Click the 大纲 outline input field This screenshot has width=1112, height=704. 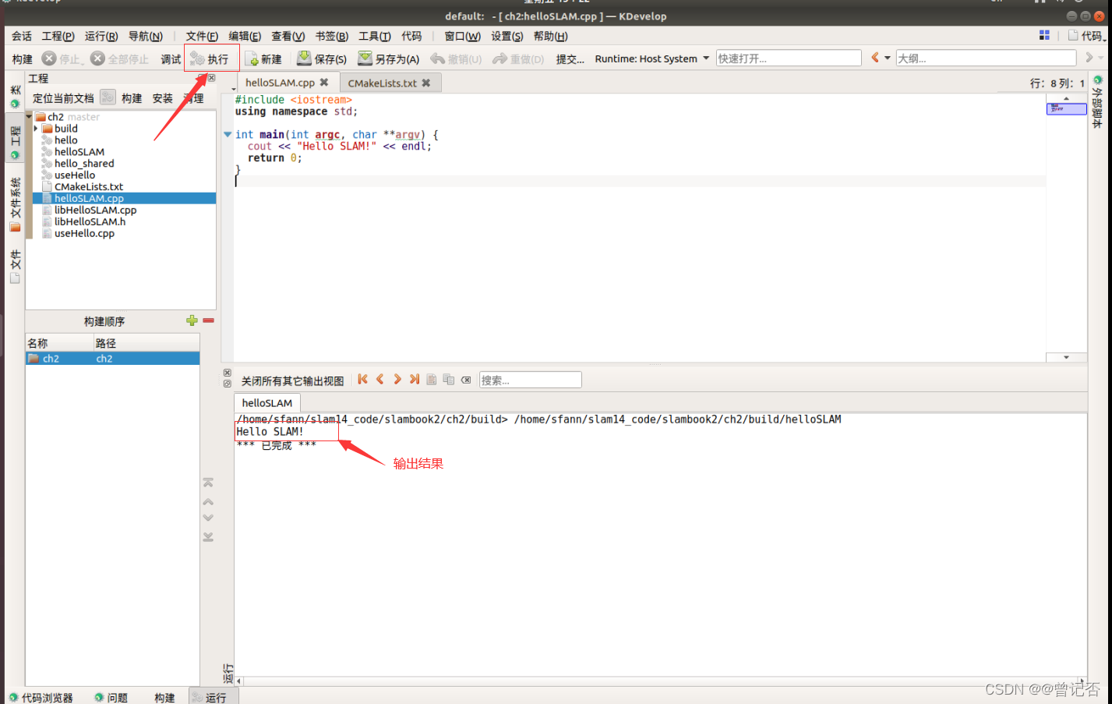[986, 58]
